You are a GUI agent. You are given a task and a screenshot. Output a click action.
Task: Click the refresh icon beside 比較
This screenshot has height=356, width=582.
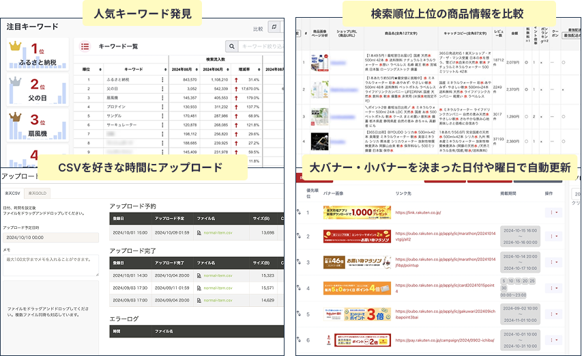[274, 27]
